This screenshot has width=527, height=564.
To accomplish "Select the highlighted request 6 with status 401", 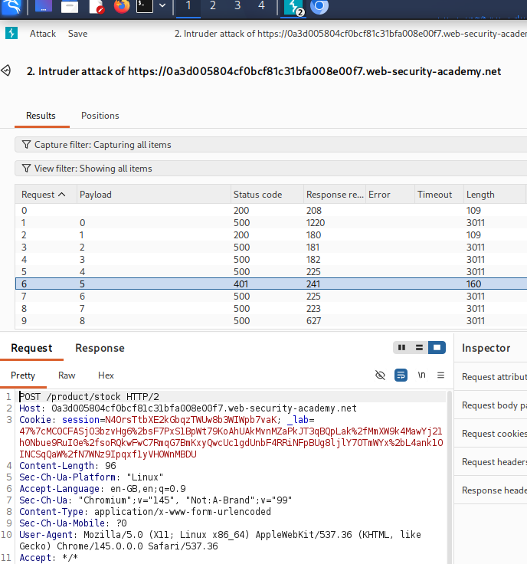I will [x=270, y=284].
